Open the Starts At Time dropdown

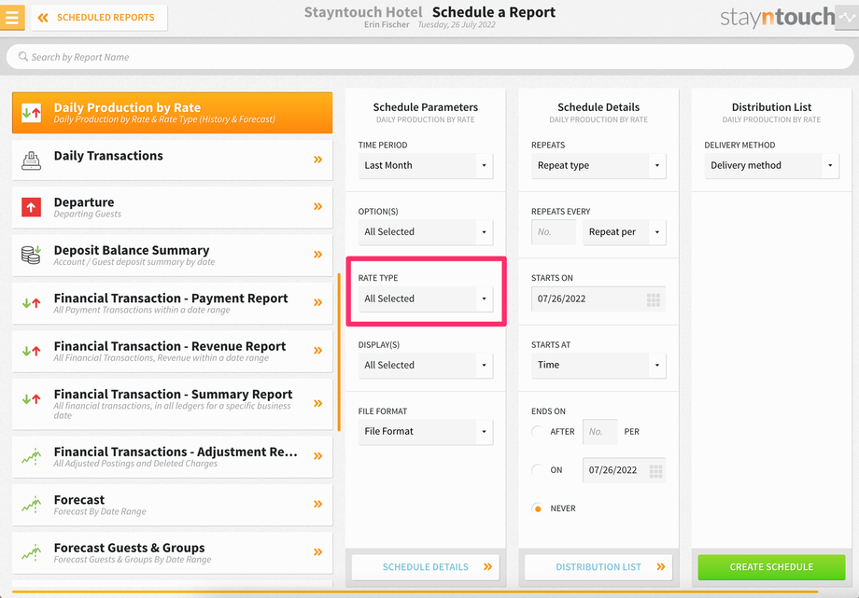[x=598, y=365]
